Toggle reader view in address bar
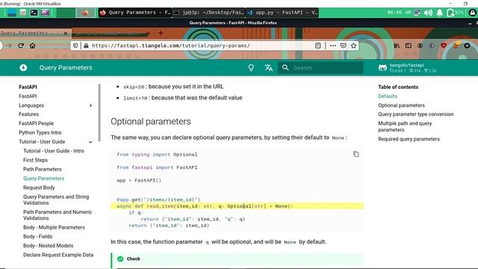This screenshot has height=269, width=478. click(x=317, y=46)
